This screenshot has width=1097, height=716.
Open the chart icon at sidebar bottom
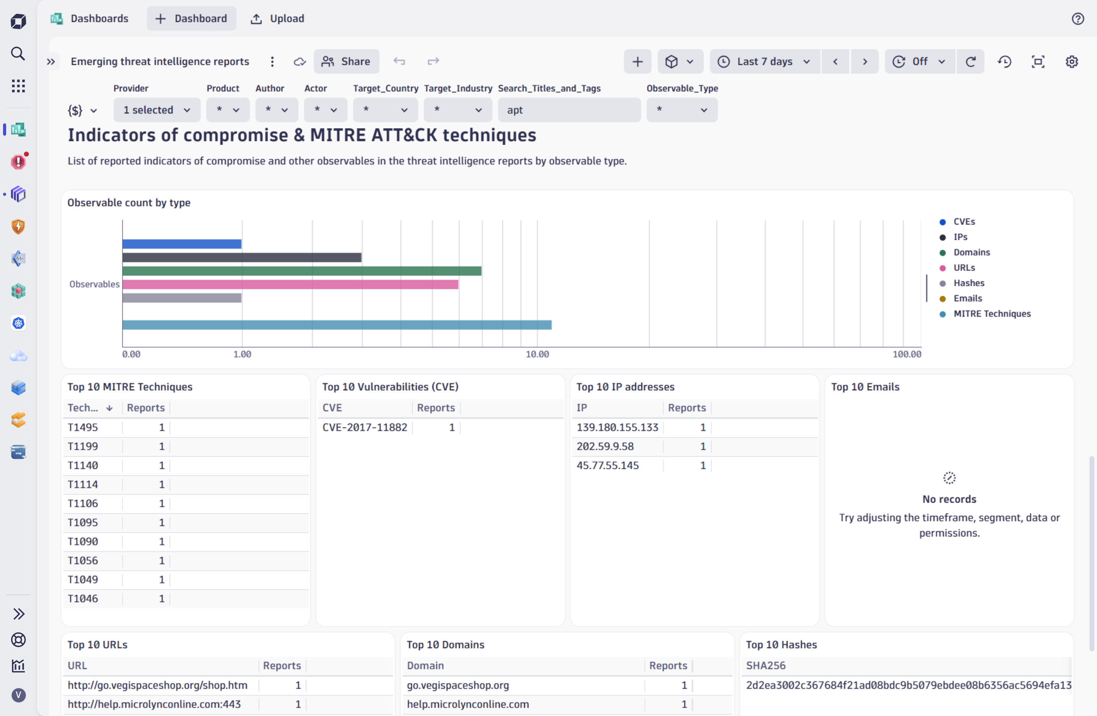coord(18,665)
